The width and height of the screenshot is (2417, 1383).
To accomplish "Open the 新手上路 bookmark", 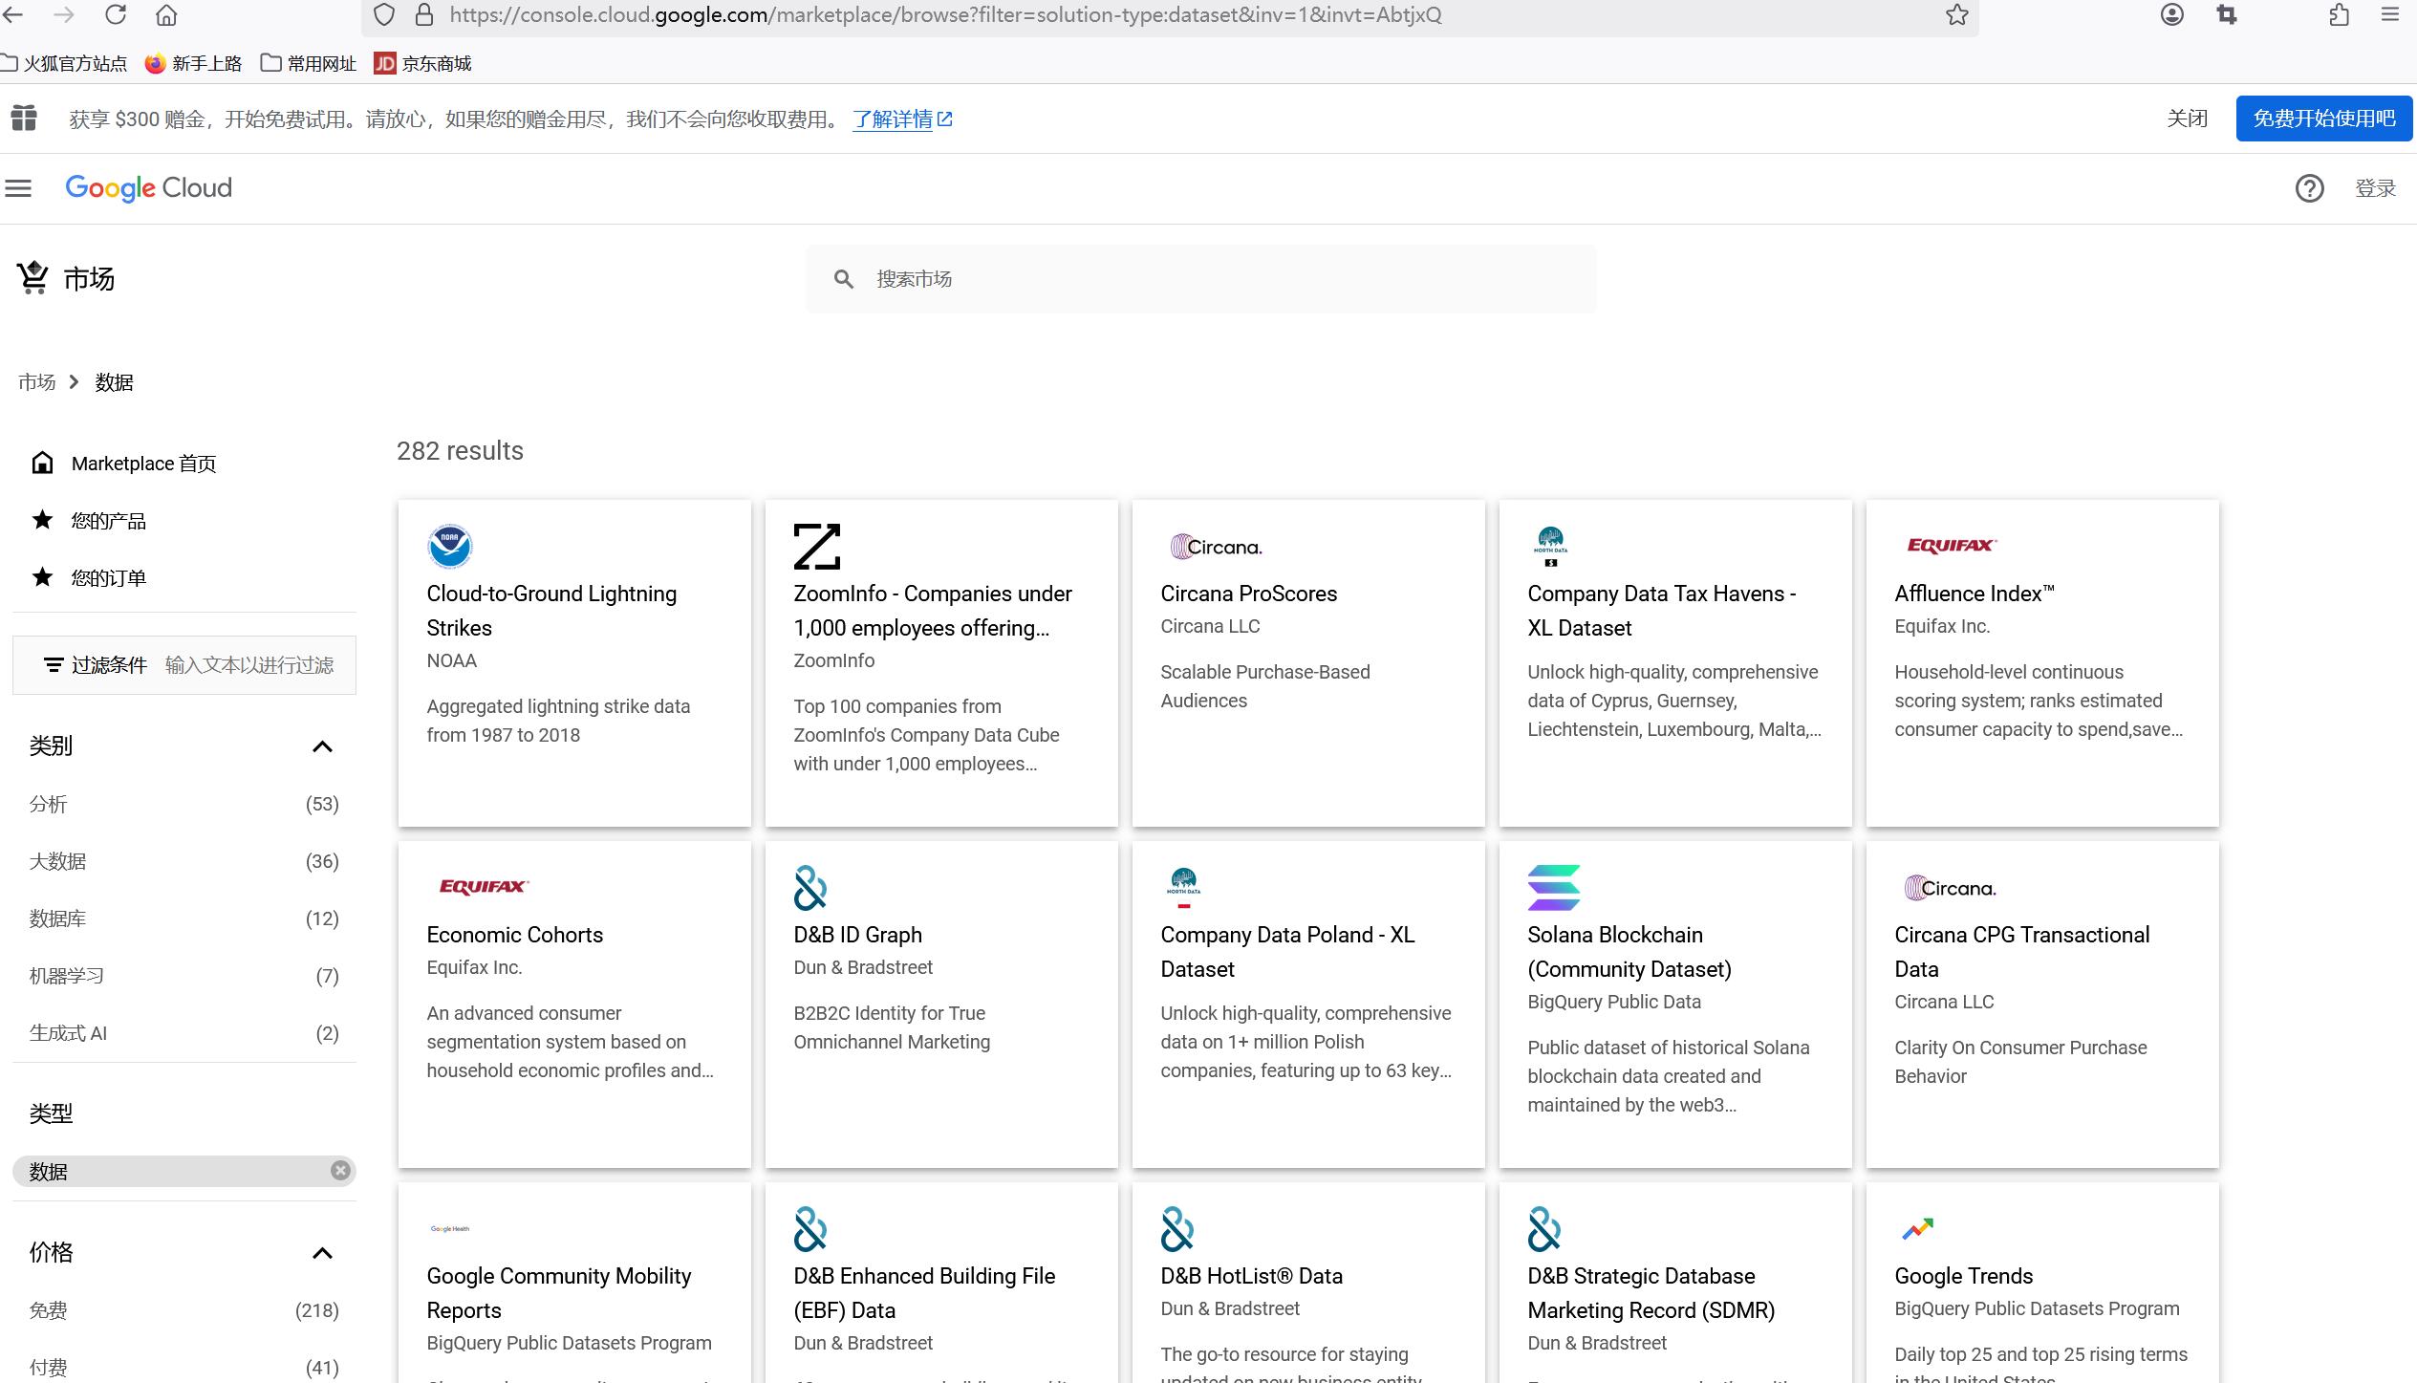I will pyautogui.click(x=193, y=63).
